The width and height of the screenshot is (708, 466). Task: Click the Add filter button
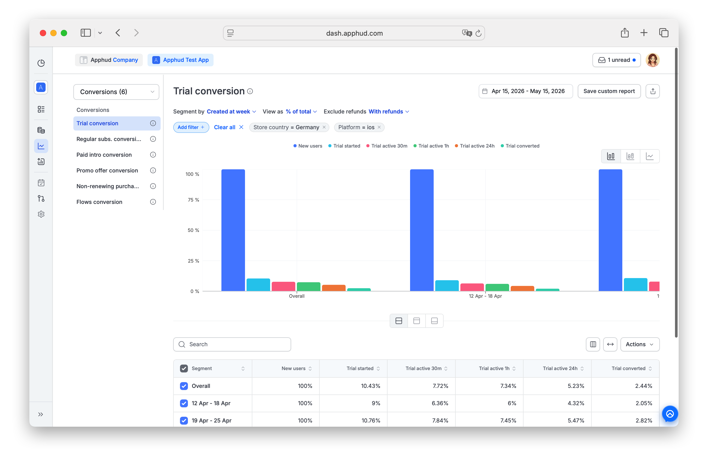coord(191,127)
